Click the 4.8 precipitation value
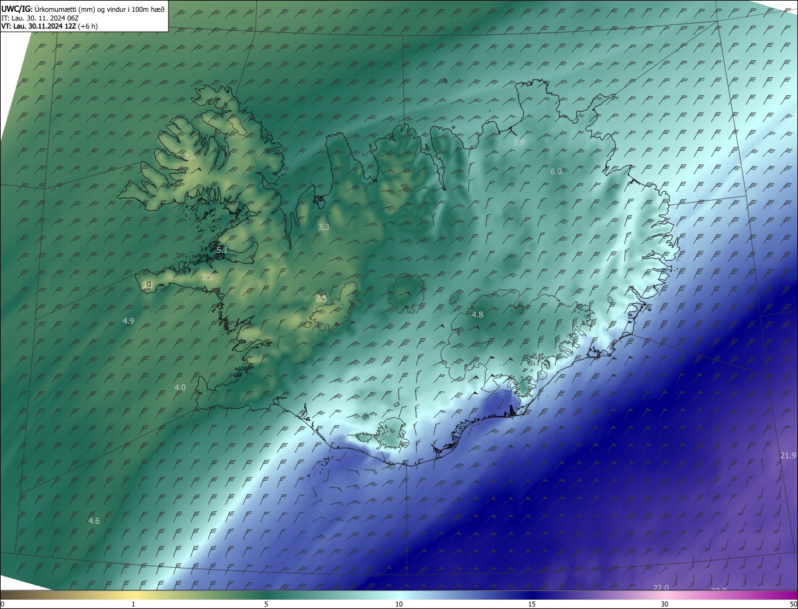798x609 pixels. click(478, 315)
